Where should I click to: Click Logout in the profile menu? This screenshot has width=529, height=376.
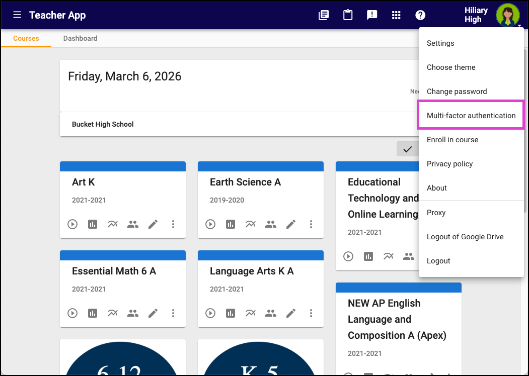coord(471,261)
